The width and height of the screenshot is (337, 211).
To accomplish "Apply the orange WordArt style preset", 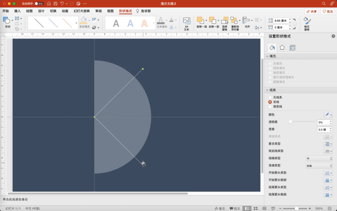I will click(x=144, y=23).
